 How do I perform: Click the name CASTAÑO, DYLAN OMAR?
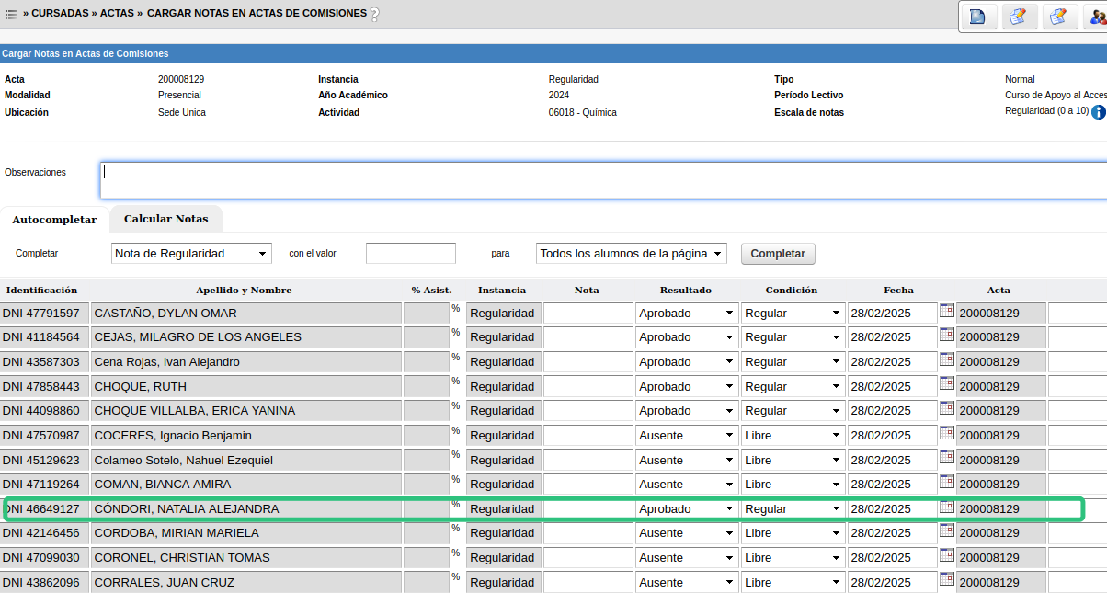point(165,314)
